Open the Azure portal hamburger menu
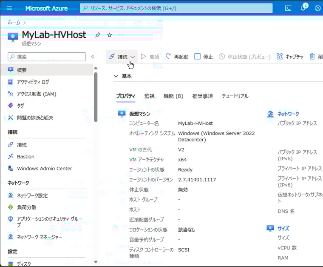This screenshot has width=323, height=267. 9,8
